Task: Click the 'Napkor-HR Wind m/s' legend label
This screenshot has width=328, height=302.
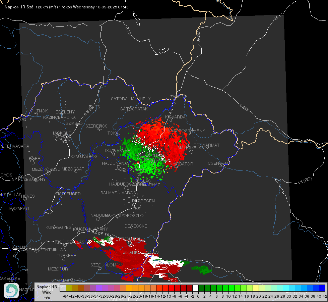Action: coord(47,292)
